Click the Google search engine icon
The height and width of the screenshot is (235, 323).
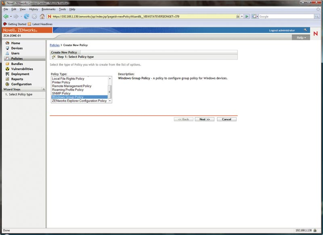click(x=254, y=17)
